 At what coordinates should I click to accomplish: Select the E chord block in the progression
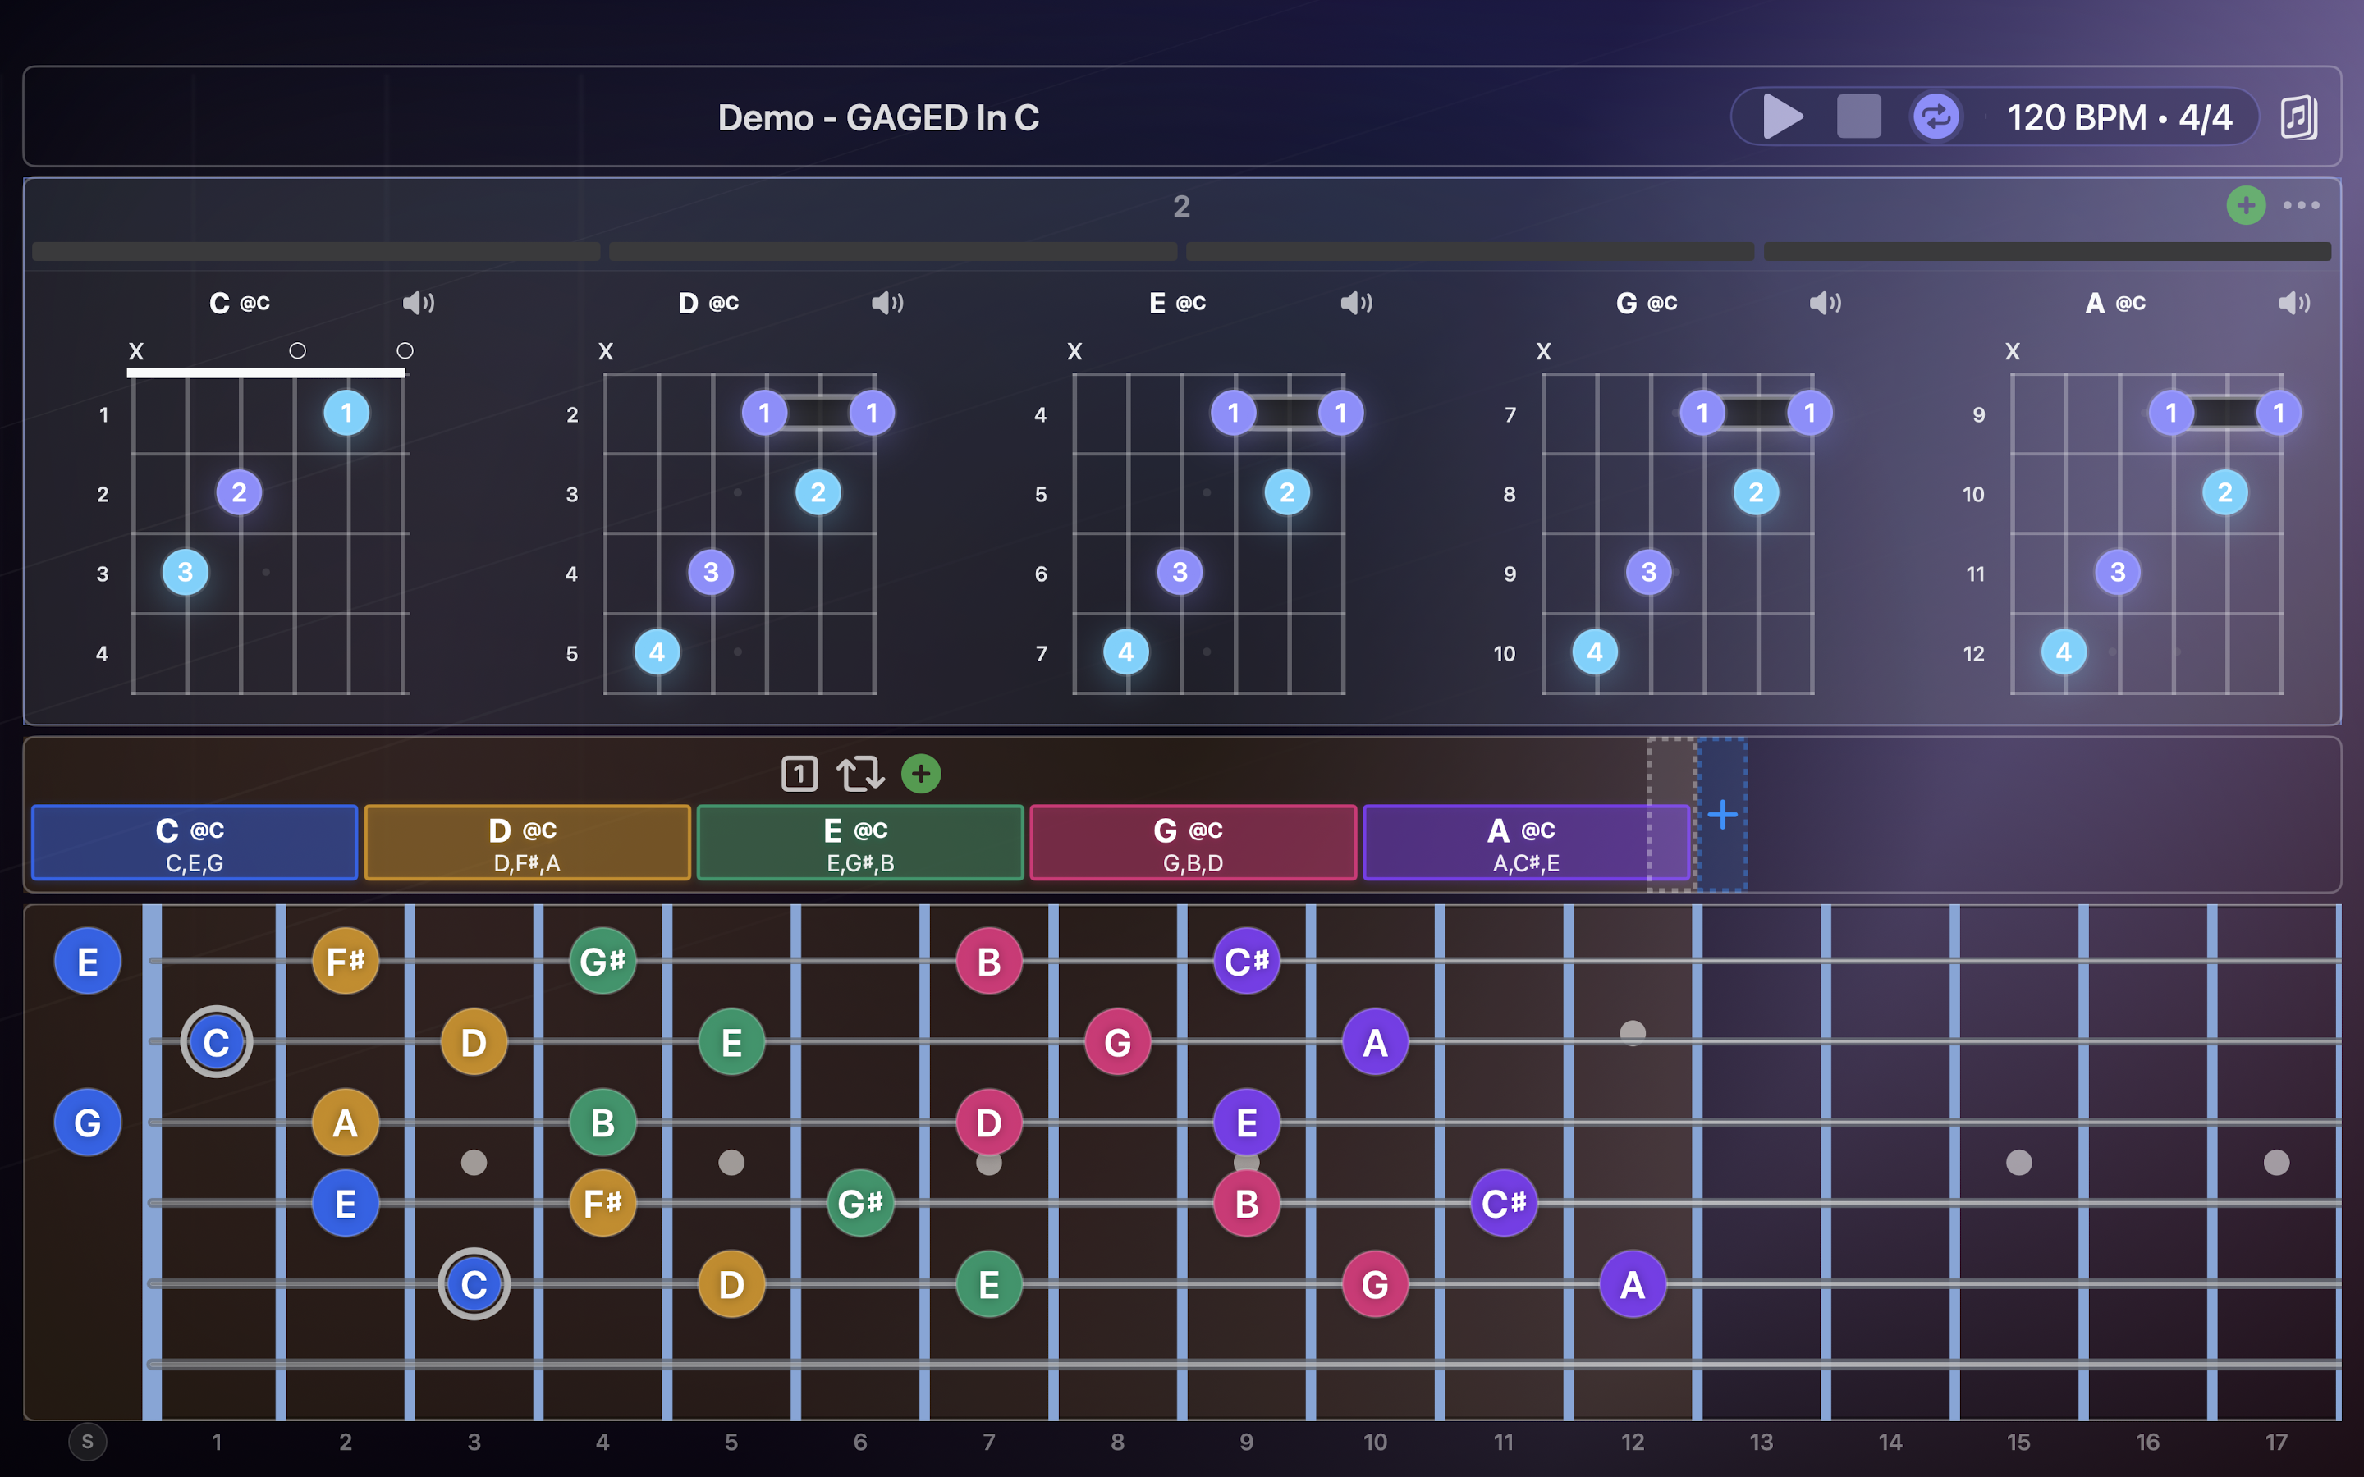point(860,842)
